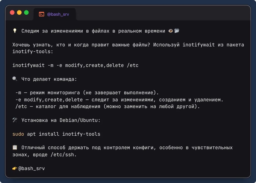
Task: Click the open folder emoji
Action: click(x=177, y=31)
